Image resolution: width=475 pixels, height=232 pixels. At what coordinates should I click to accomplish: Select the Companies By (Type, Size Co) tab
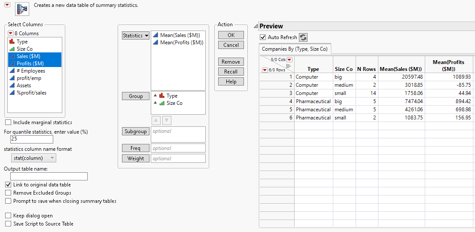point(295,49)
